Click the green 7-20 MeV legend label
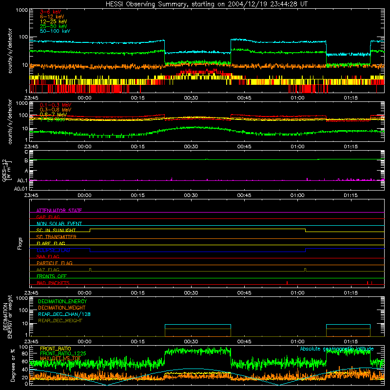 pyautogui.click(x=53, y=119)
